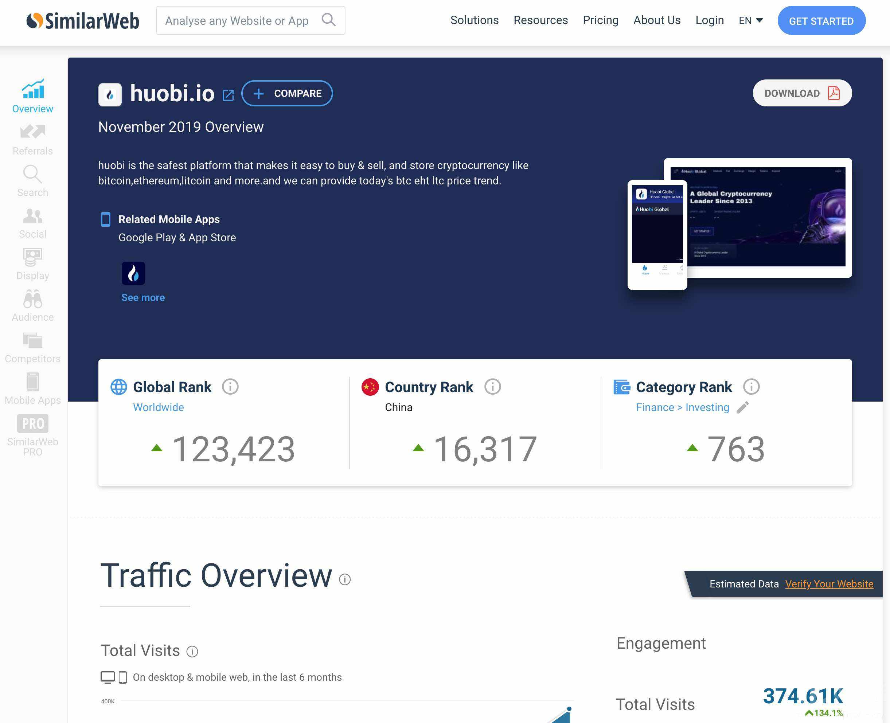Open Social section in sidebar

tap(32, 223)
